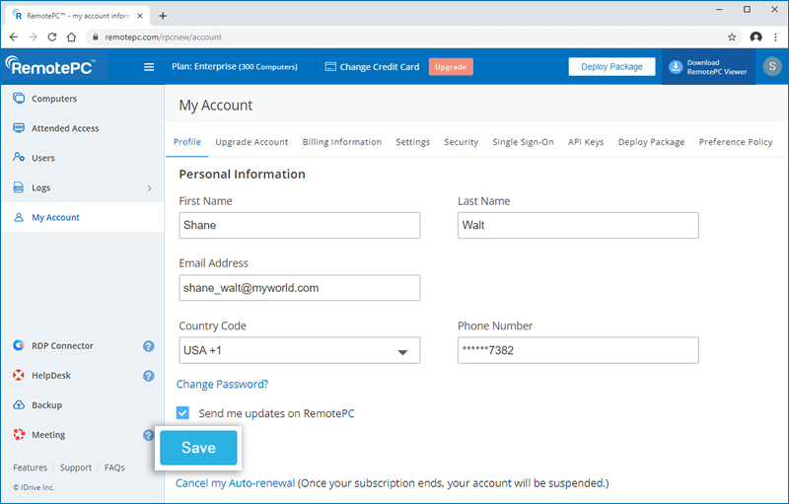Open Chrome three-dot menu

[775, 36]
